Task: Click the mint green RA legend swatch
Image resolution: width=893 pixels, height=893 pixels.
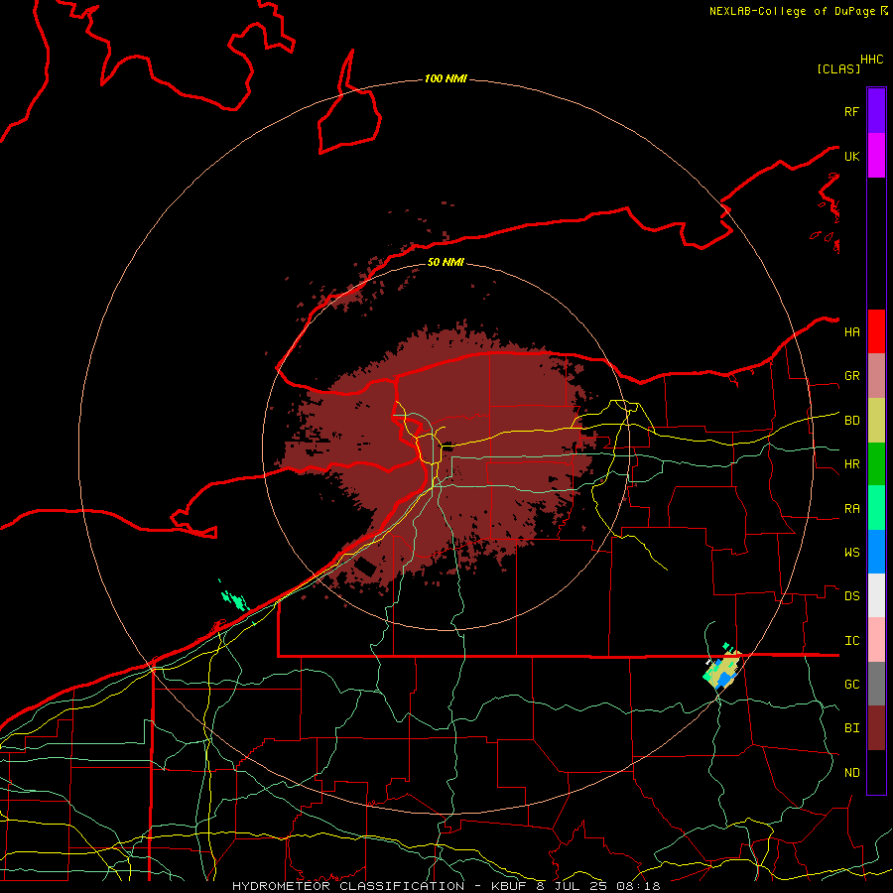Action: click(x=876, y=508)
